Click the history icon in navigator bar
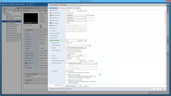Screen dimensions: 171x96 click(18, 8)
